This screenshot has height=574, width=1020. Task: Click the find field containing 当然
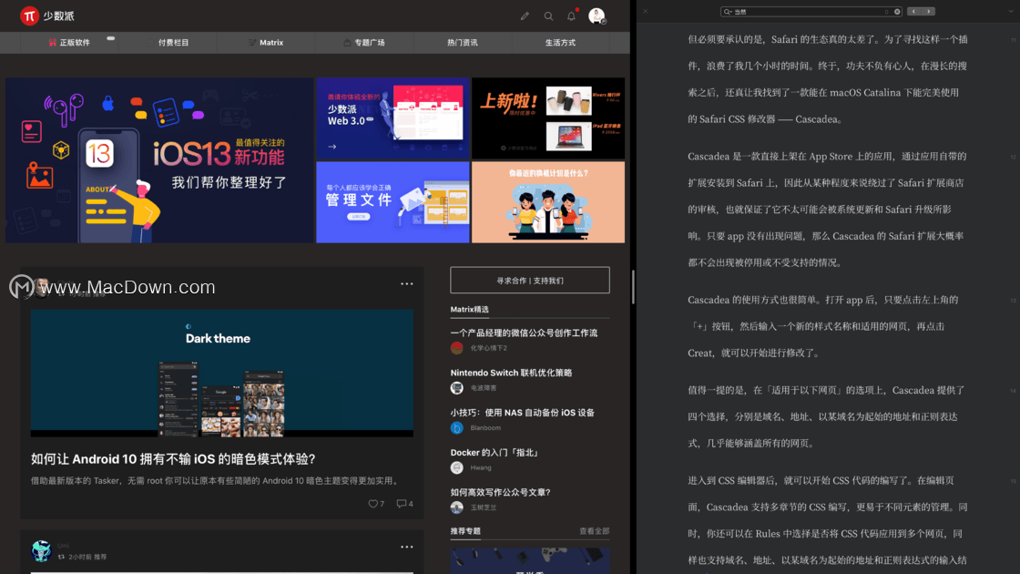tap(811, 12)
